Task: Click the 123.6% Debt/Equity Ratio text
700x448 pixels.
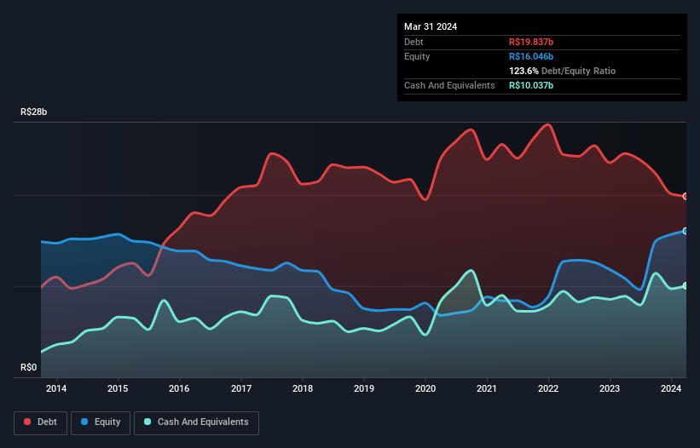Action: pos(562,71)
